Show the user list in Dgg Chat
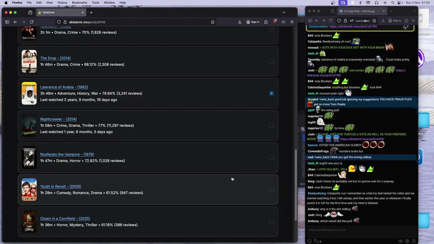The height and width of the screenshot is (244, 434). (414, 241)
